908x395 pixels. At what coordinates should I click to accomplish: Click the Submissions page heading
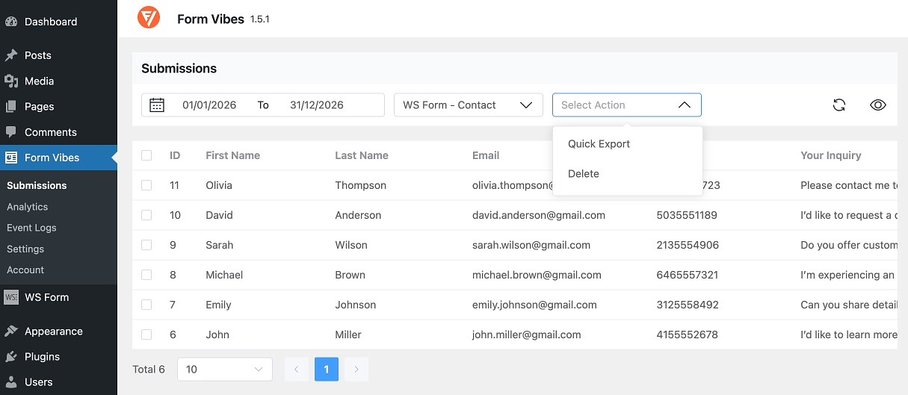click(179, 69)
